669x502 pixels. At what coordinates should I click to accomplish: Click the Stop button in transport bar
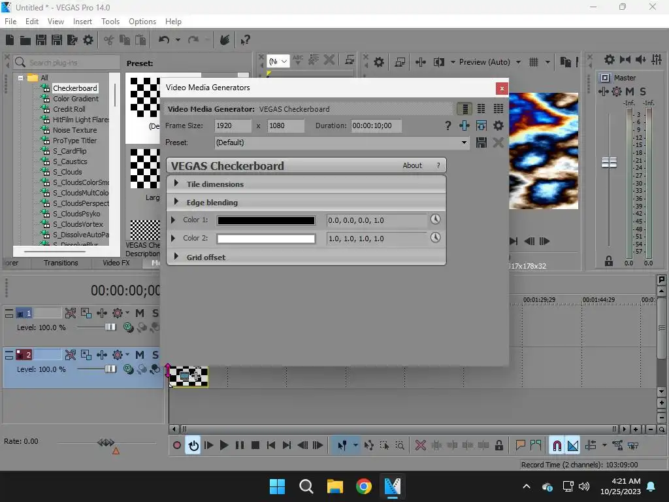[x=255, y=445]
